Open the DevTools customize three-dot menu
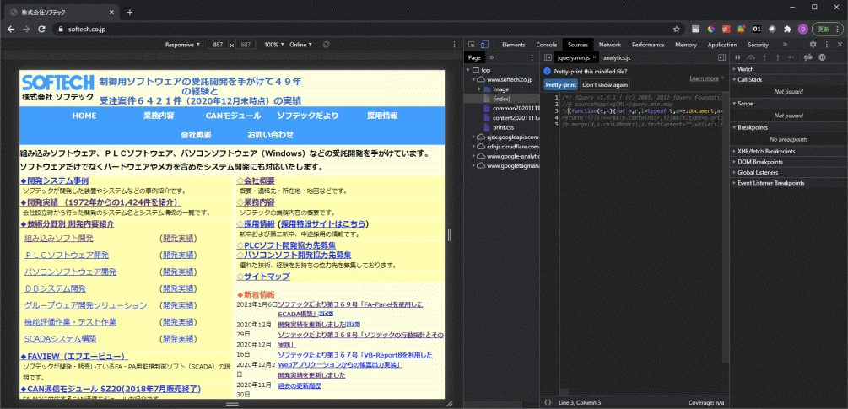 [x=826, y=45]
